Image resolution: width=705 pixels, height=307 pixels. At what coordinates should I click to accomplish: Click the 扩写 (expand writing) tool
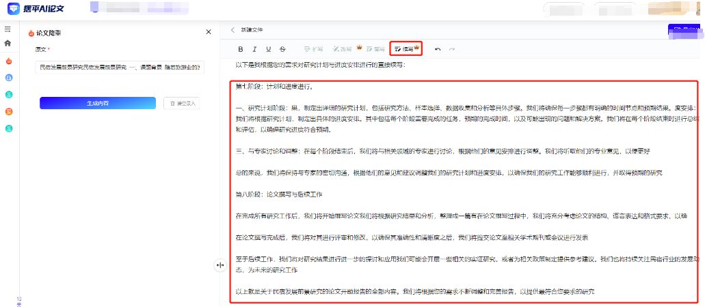click(313, 49)
